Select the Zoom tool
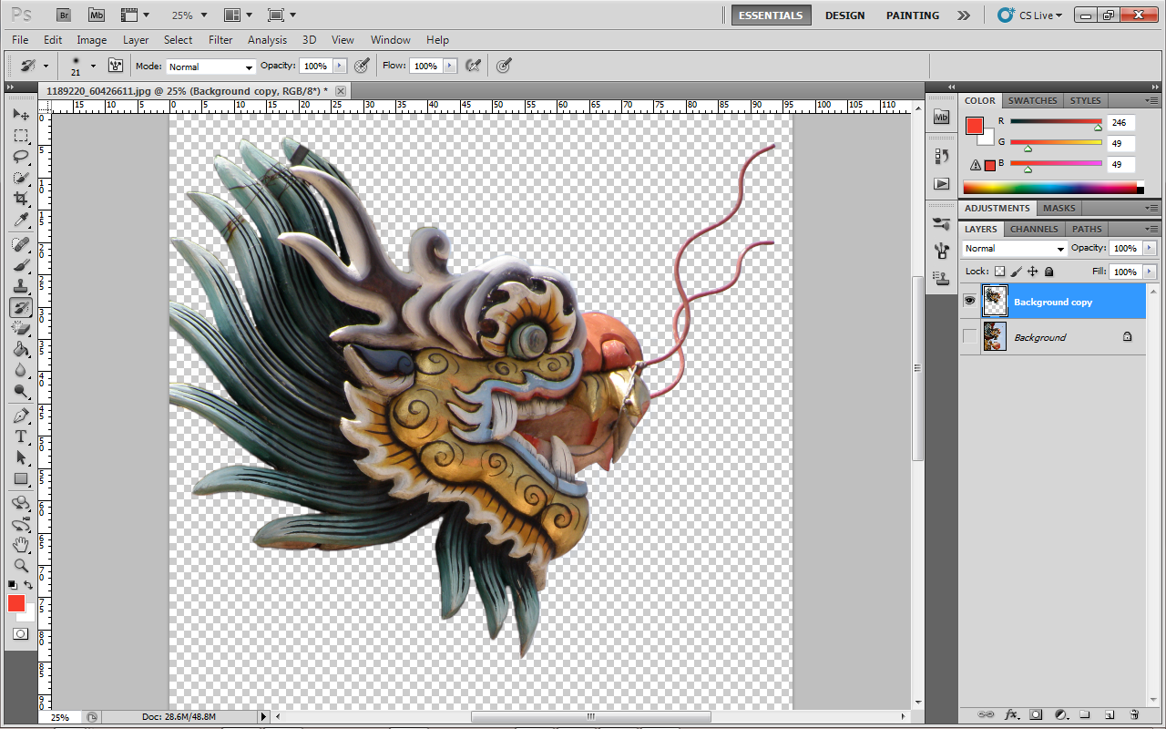1166x729 pixels. pyautogui.click(x=21, y=566)
